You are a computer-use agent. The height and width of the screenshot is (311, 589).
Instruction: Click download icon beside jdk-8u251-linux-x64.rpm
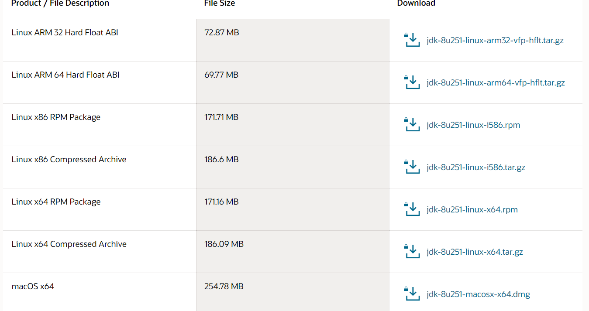tap(412, 209)
